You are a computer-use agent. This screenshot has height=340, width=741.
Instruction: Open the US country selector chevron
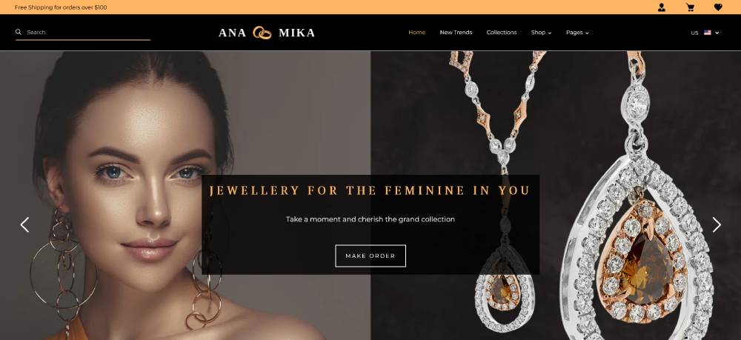click(x=717, y=33)
